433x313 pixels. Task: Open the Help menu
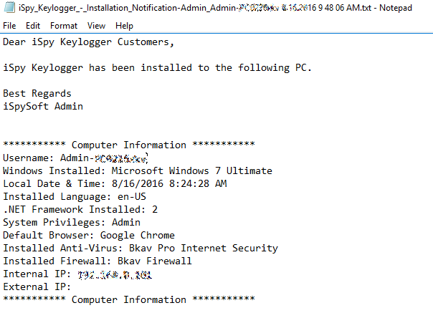click(x=124, y=26)
